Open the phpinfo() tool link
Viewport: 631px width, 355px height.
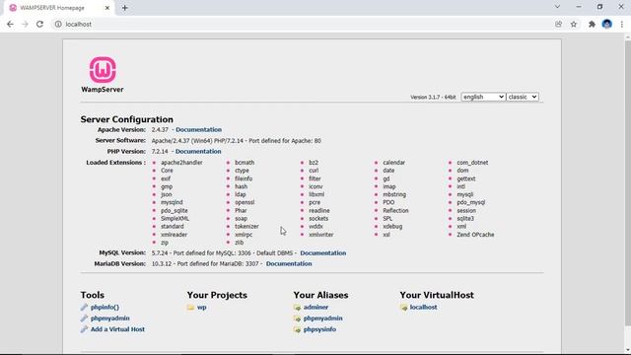pos(105,307)
